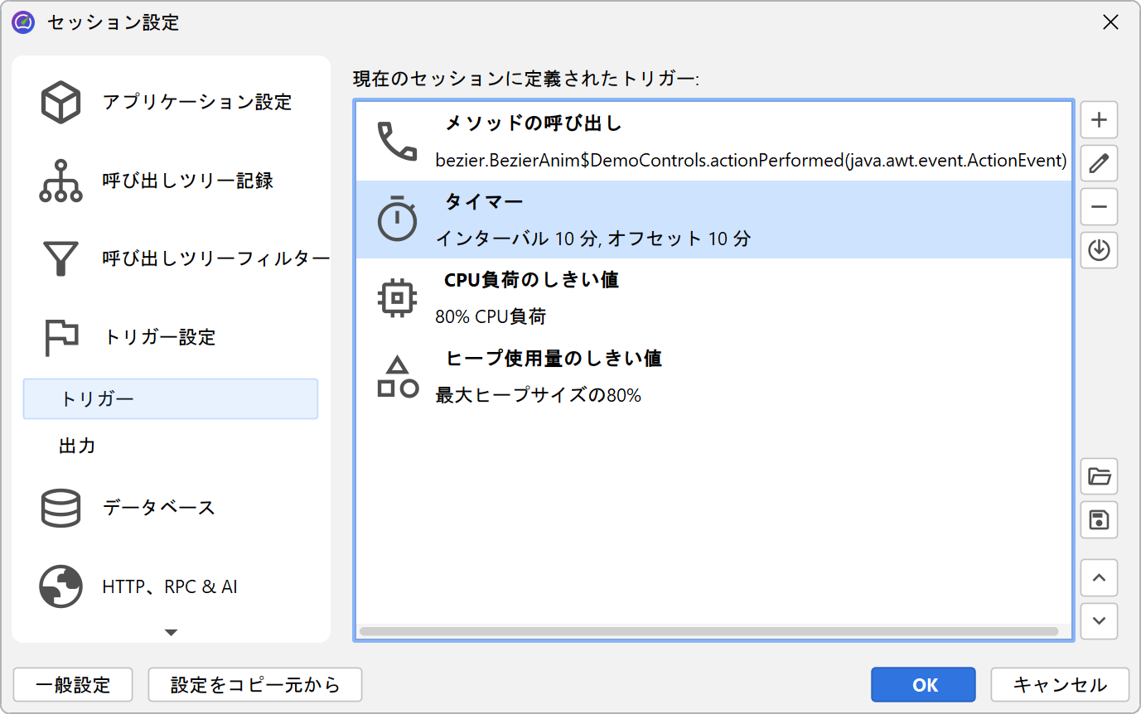The width and height of the screenshot is (1141, 714).
Task: Select the 出力 sub-item
Action: click(x=78, y=446)
